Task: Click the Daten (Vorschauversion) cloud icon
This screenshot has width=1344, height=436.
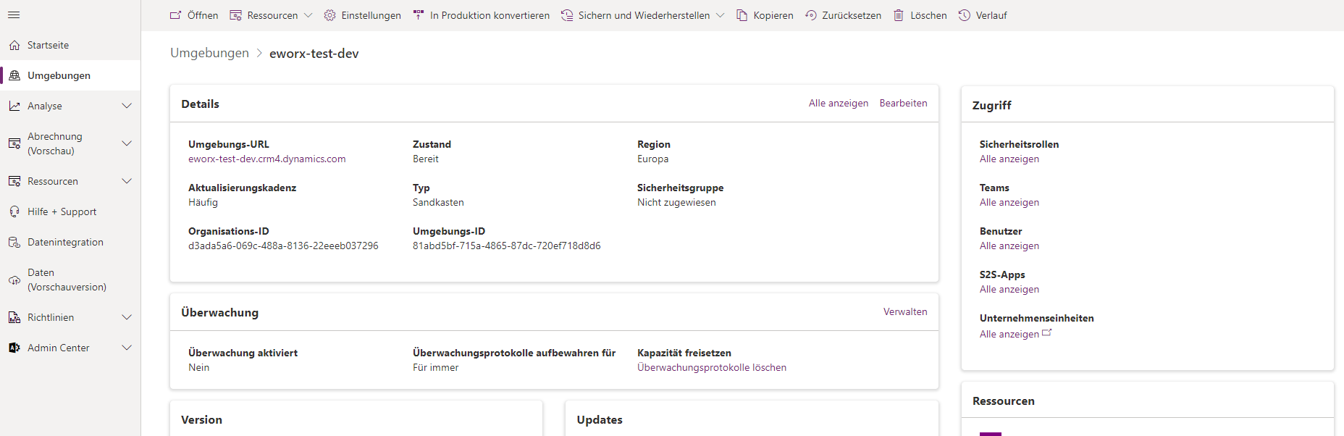Action: (14, 280)
